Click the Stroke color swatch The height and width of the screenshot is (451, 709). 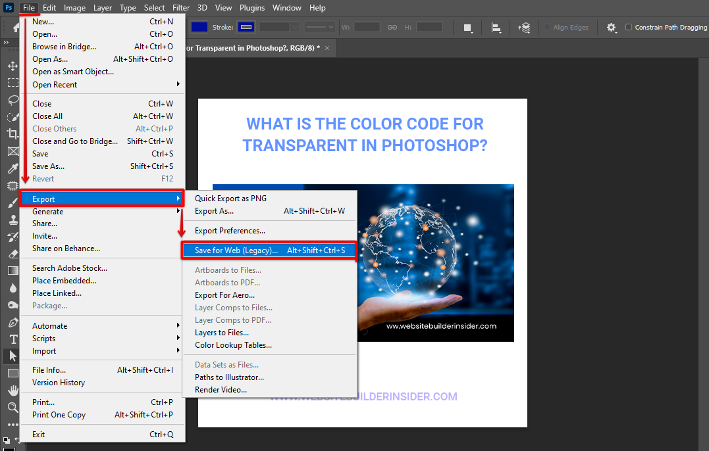(x=246, y=27)
